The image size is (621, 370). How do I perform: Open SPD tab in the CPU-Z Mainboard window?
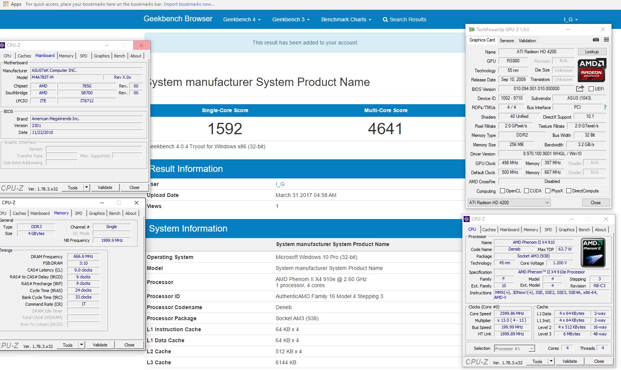tap(84, 56)
